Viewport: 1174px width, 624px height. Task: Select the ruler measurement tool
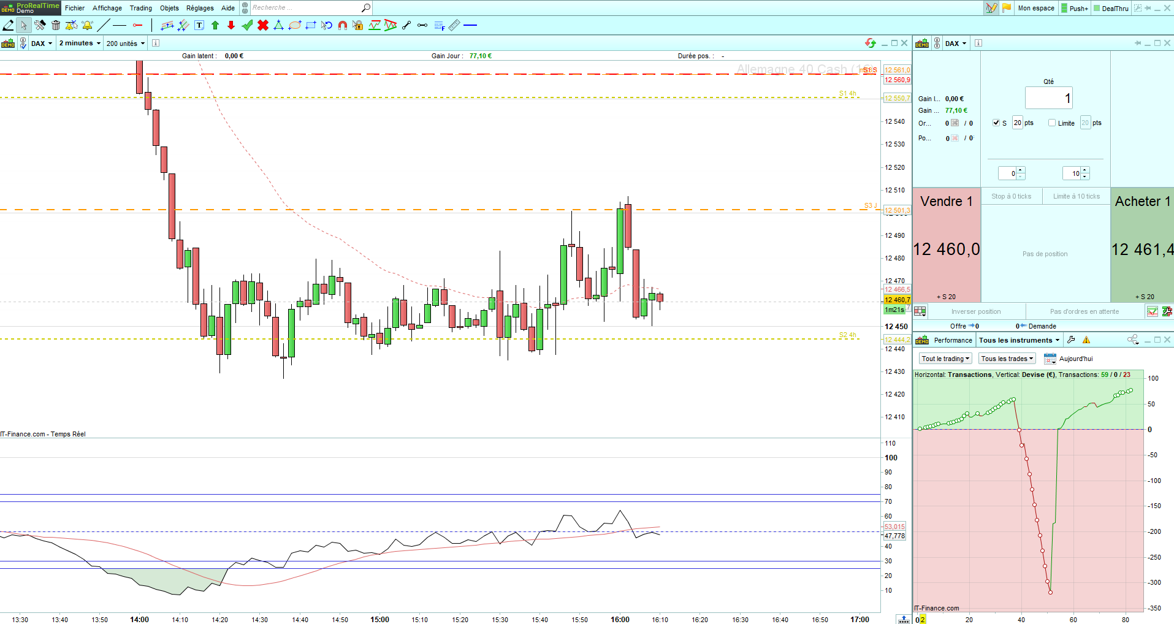[454, 25]
